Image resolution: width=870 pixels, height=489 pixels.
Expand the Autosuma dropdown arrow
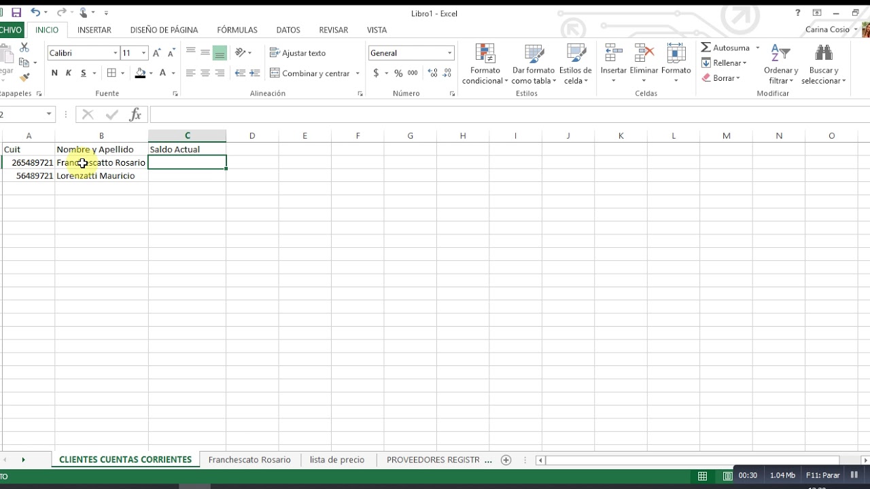coord(758,48)
